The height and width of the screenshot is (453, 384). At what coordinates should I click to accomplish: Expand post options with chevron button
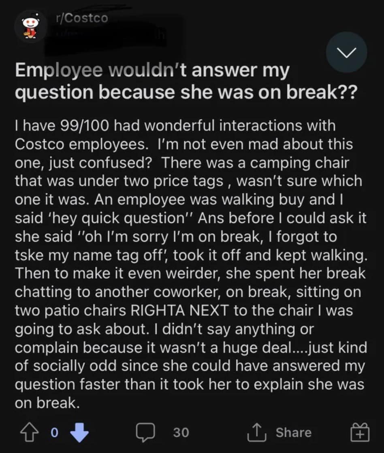click(346, 52)
